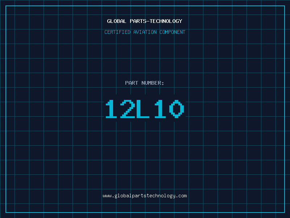Click the GLOBAL PARTS-TECHNOLOGY heading

(x=145, y=21)
